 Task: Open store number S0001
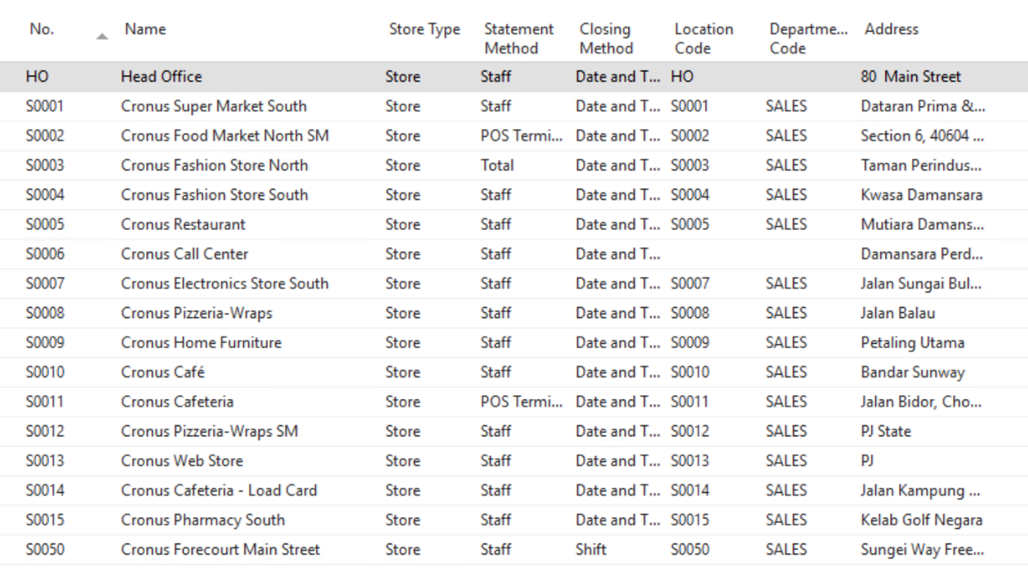tap(46, 106)
